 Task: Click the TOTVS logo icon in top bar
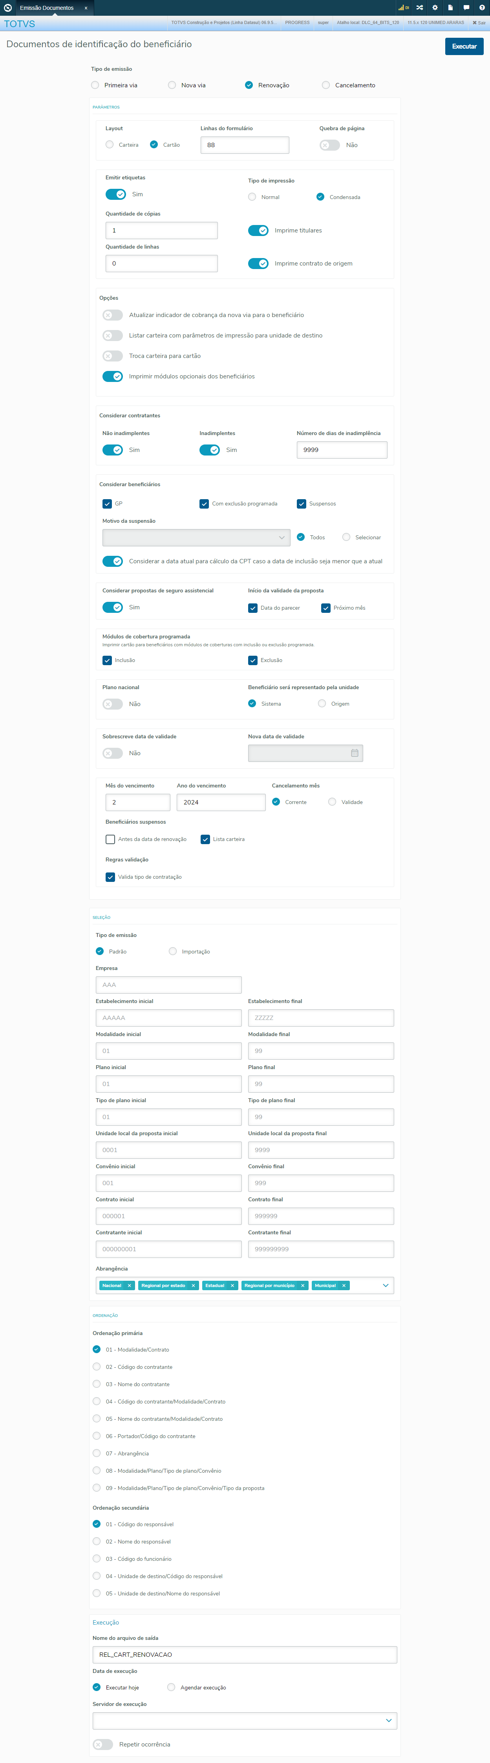[8, 7]
